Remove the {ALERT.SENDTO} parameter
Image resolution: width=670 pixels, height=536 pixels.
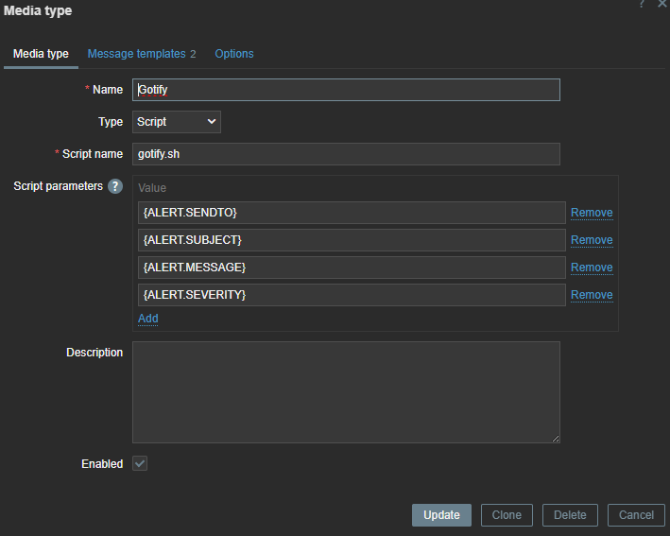[x=592, y=213]
